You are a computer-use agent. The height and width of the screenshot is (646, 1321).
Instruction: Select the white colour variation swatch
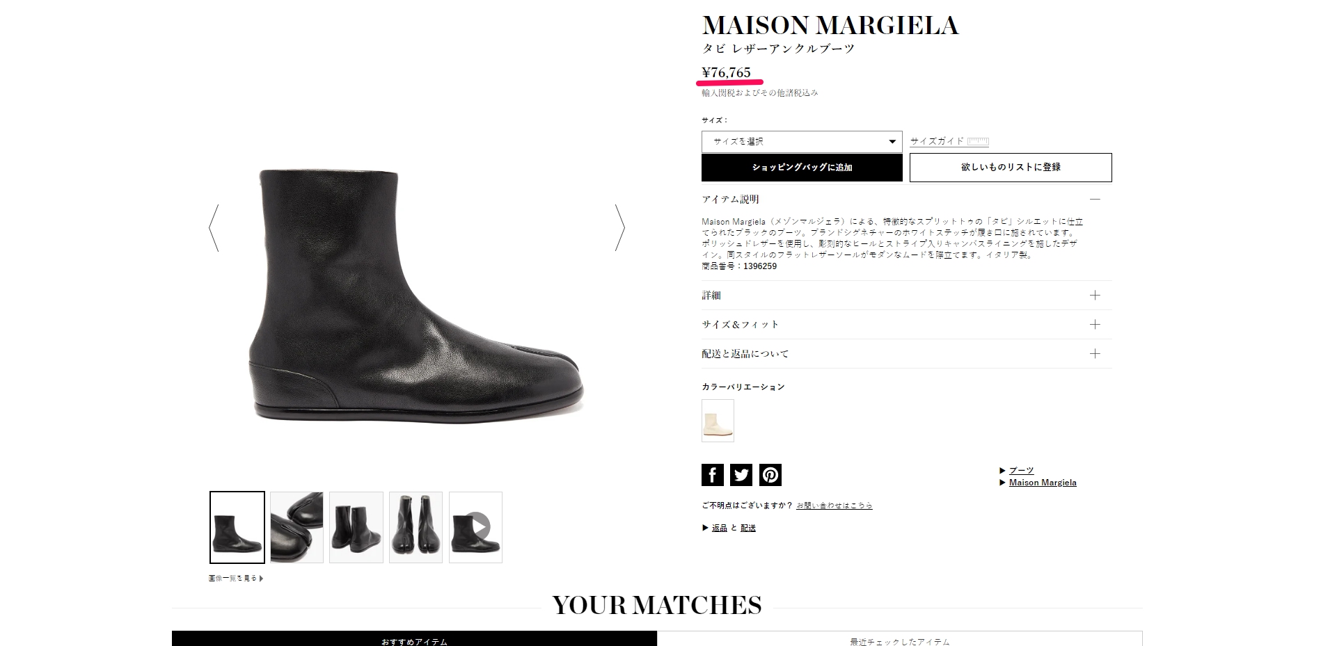pyautogui.click(x=718, y=421)
